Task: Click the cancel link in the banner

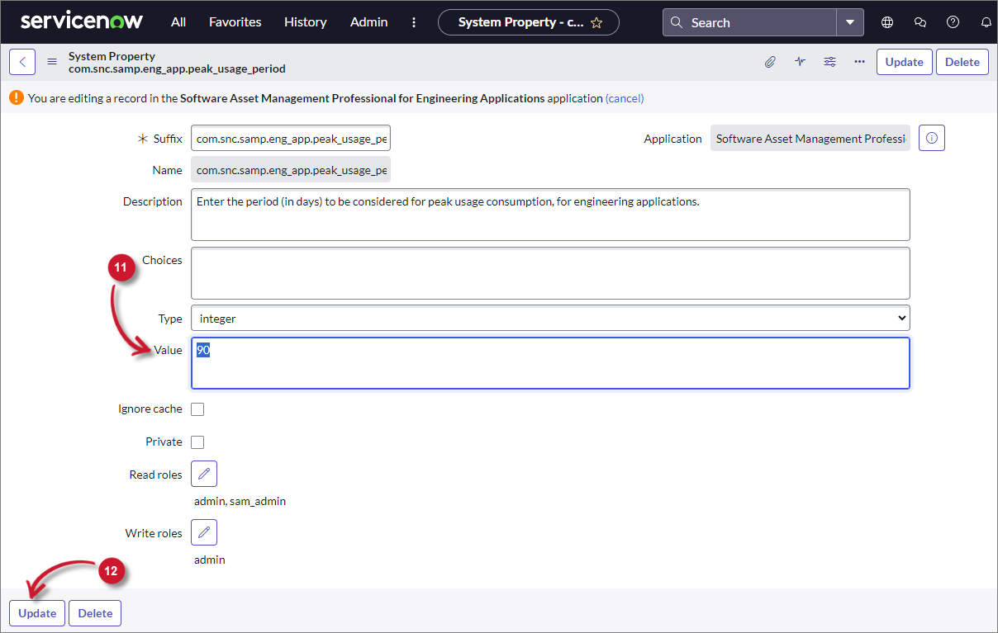Action: [x=625, y=98]
